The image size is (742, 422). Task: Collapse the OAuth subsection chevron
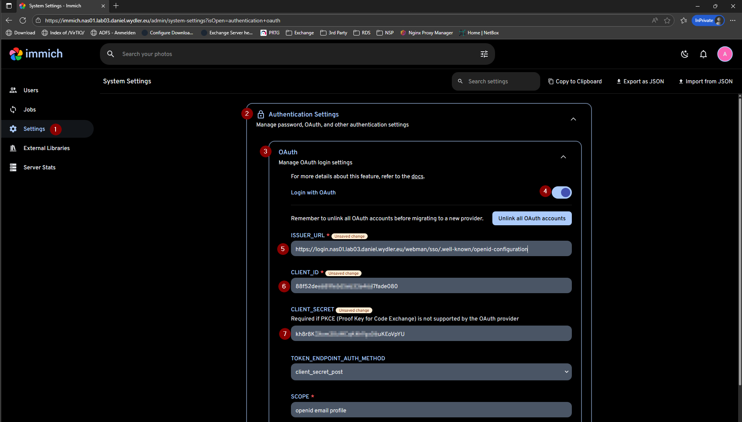tap(563, 157)
